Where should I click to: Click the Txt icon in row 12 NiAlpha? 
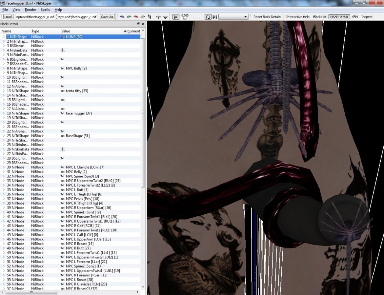62,86
